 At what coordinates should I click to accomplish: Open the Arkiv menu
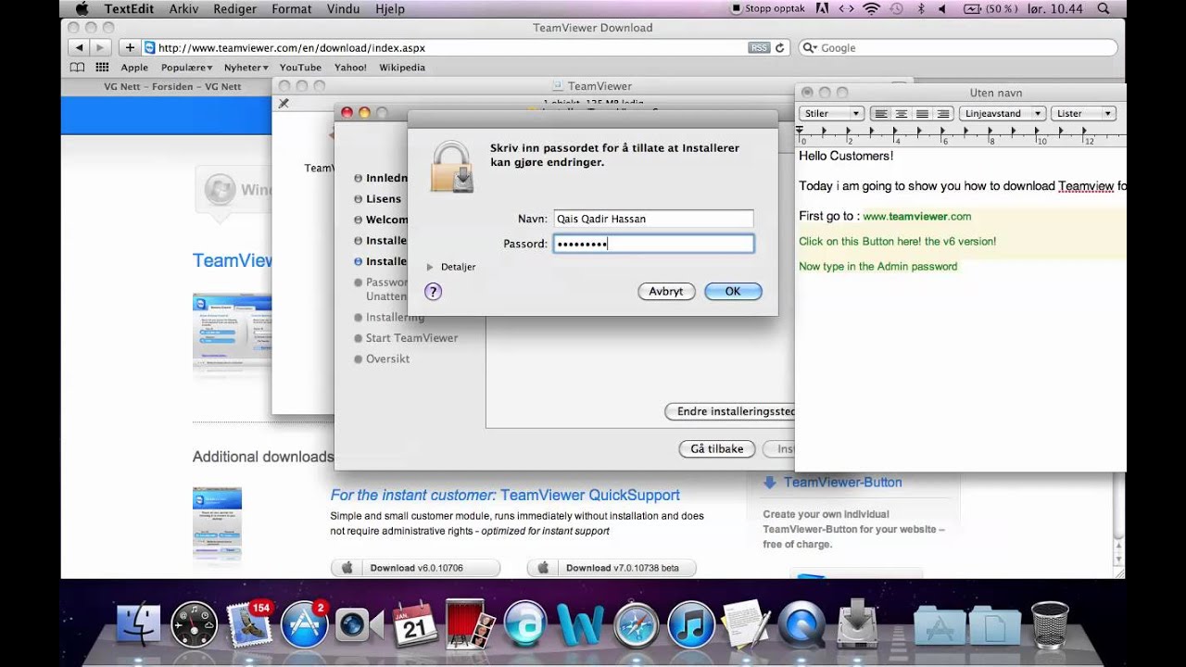pos(183,8)
